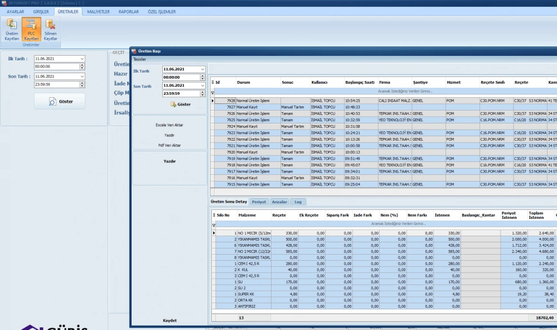Click the Kaydet button

click(169, 320)
